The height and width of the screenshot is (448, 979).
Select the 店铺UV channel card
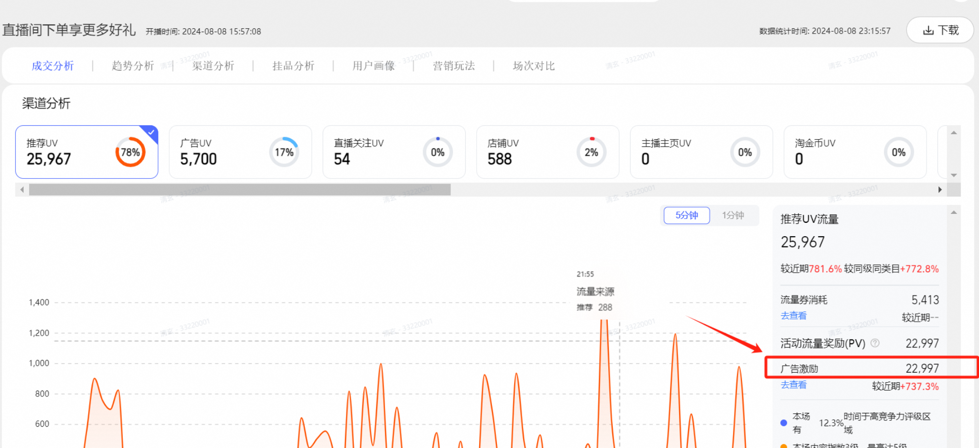[x=548, y=152]
